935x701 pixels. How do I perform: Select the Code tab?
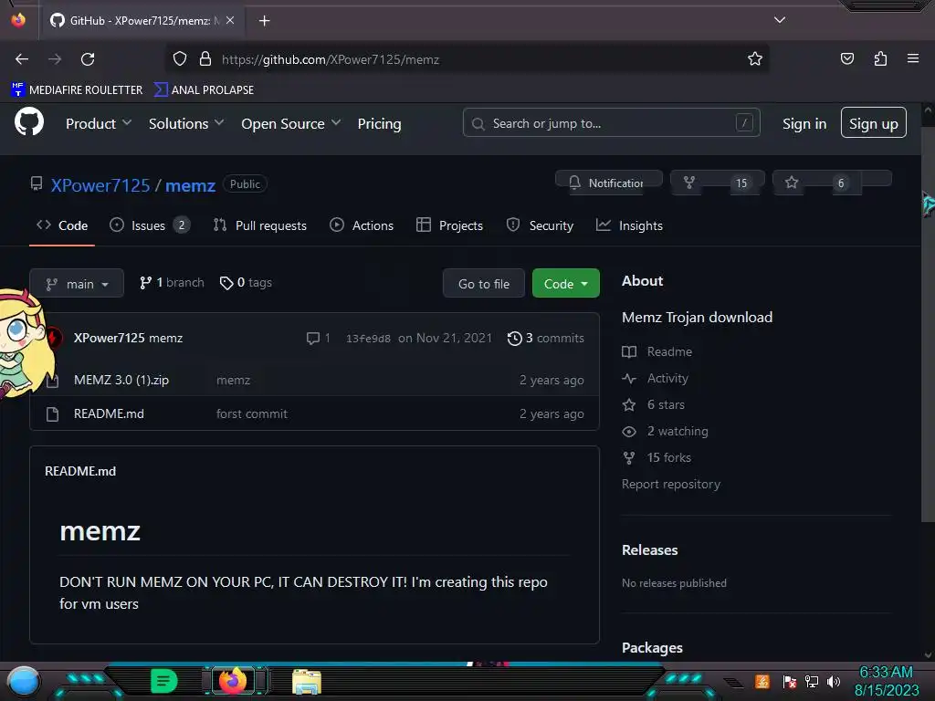click(x=62, y=225)
